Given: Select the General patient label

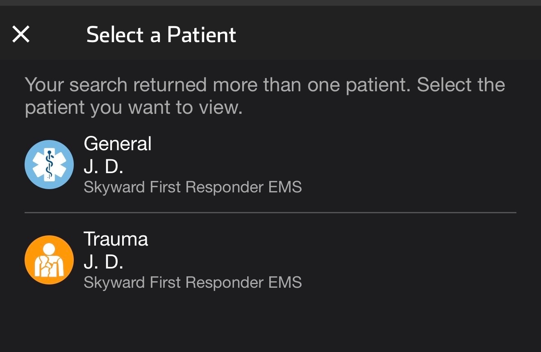Looking at the screenshot, I should click(x=118, y=144).
